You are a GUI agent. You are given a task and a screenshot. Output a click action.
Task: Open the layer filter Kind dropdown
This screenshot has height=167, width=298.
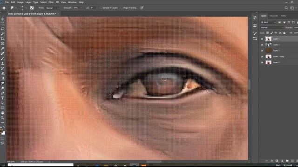pyautogui.click(x=268, y=22)
